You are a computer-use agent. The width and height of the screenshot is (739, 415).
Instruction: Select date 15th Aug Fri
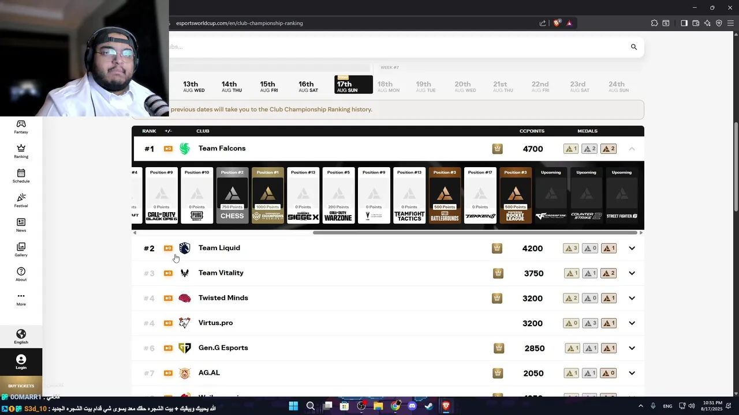[x=268, y=86]
